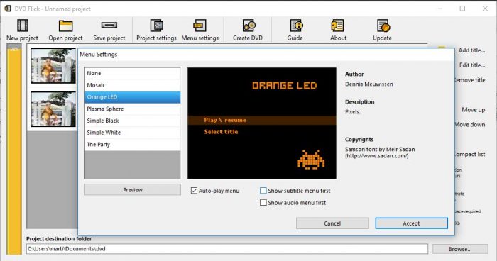
Task: Disable the Auto-play menu checkbox
Action: [x=194, y=191]
